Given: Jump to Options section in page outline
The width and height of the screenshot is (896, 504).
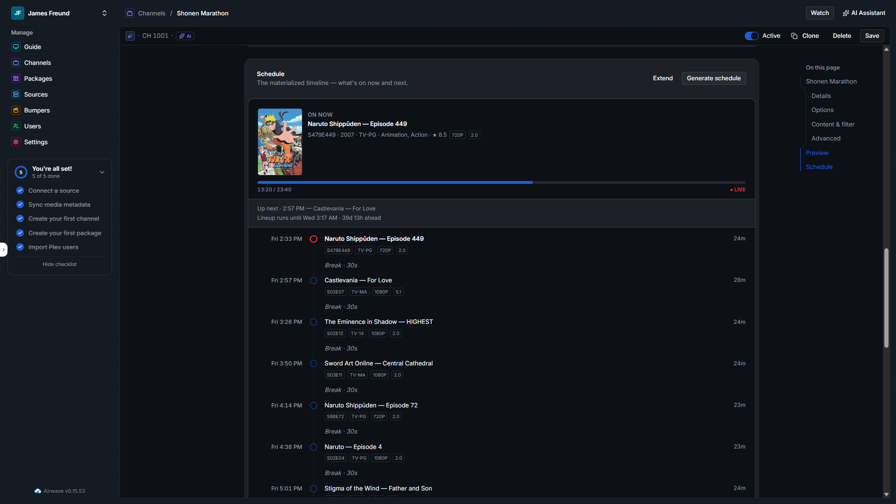Looking at the screenshot, I should pos(822,110).
